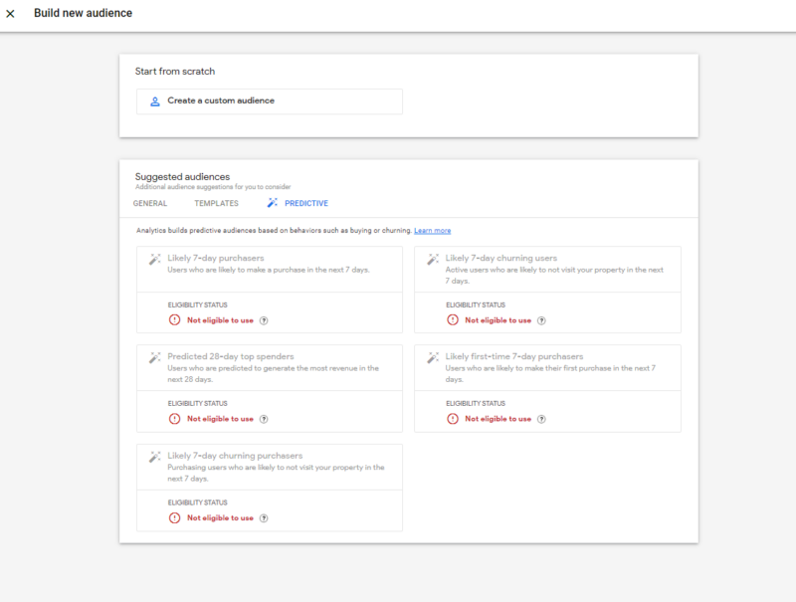The image size is (796, 602).
Task: Click help icon for Likely 7-day purchasers eligibility
Action: click(x=264, y=320)
